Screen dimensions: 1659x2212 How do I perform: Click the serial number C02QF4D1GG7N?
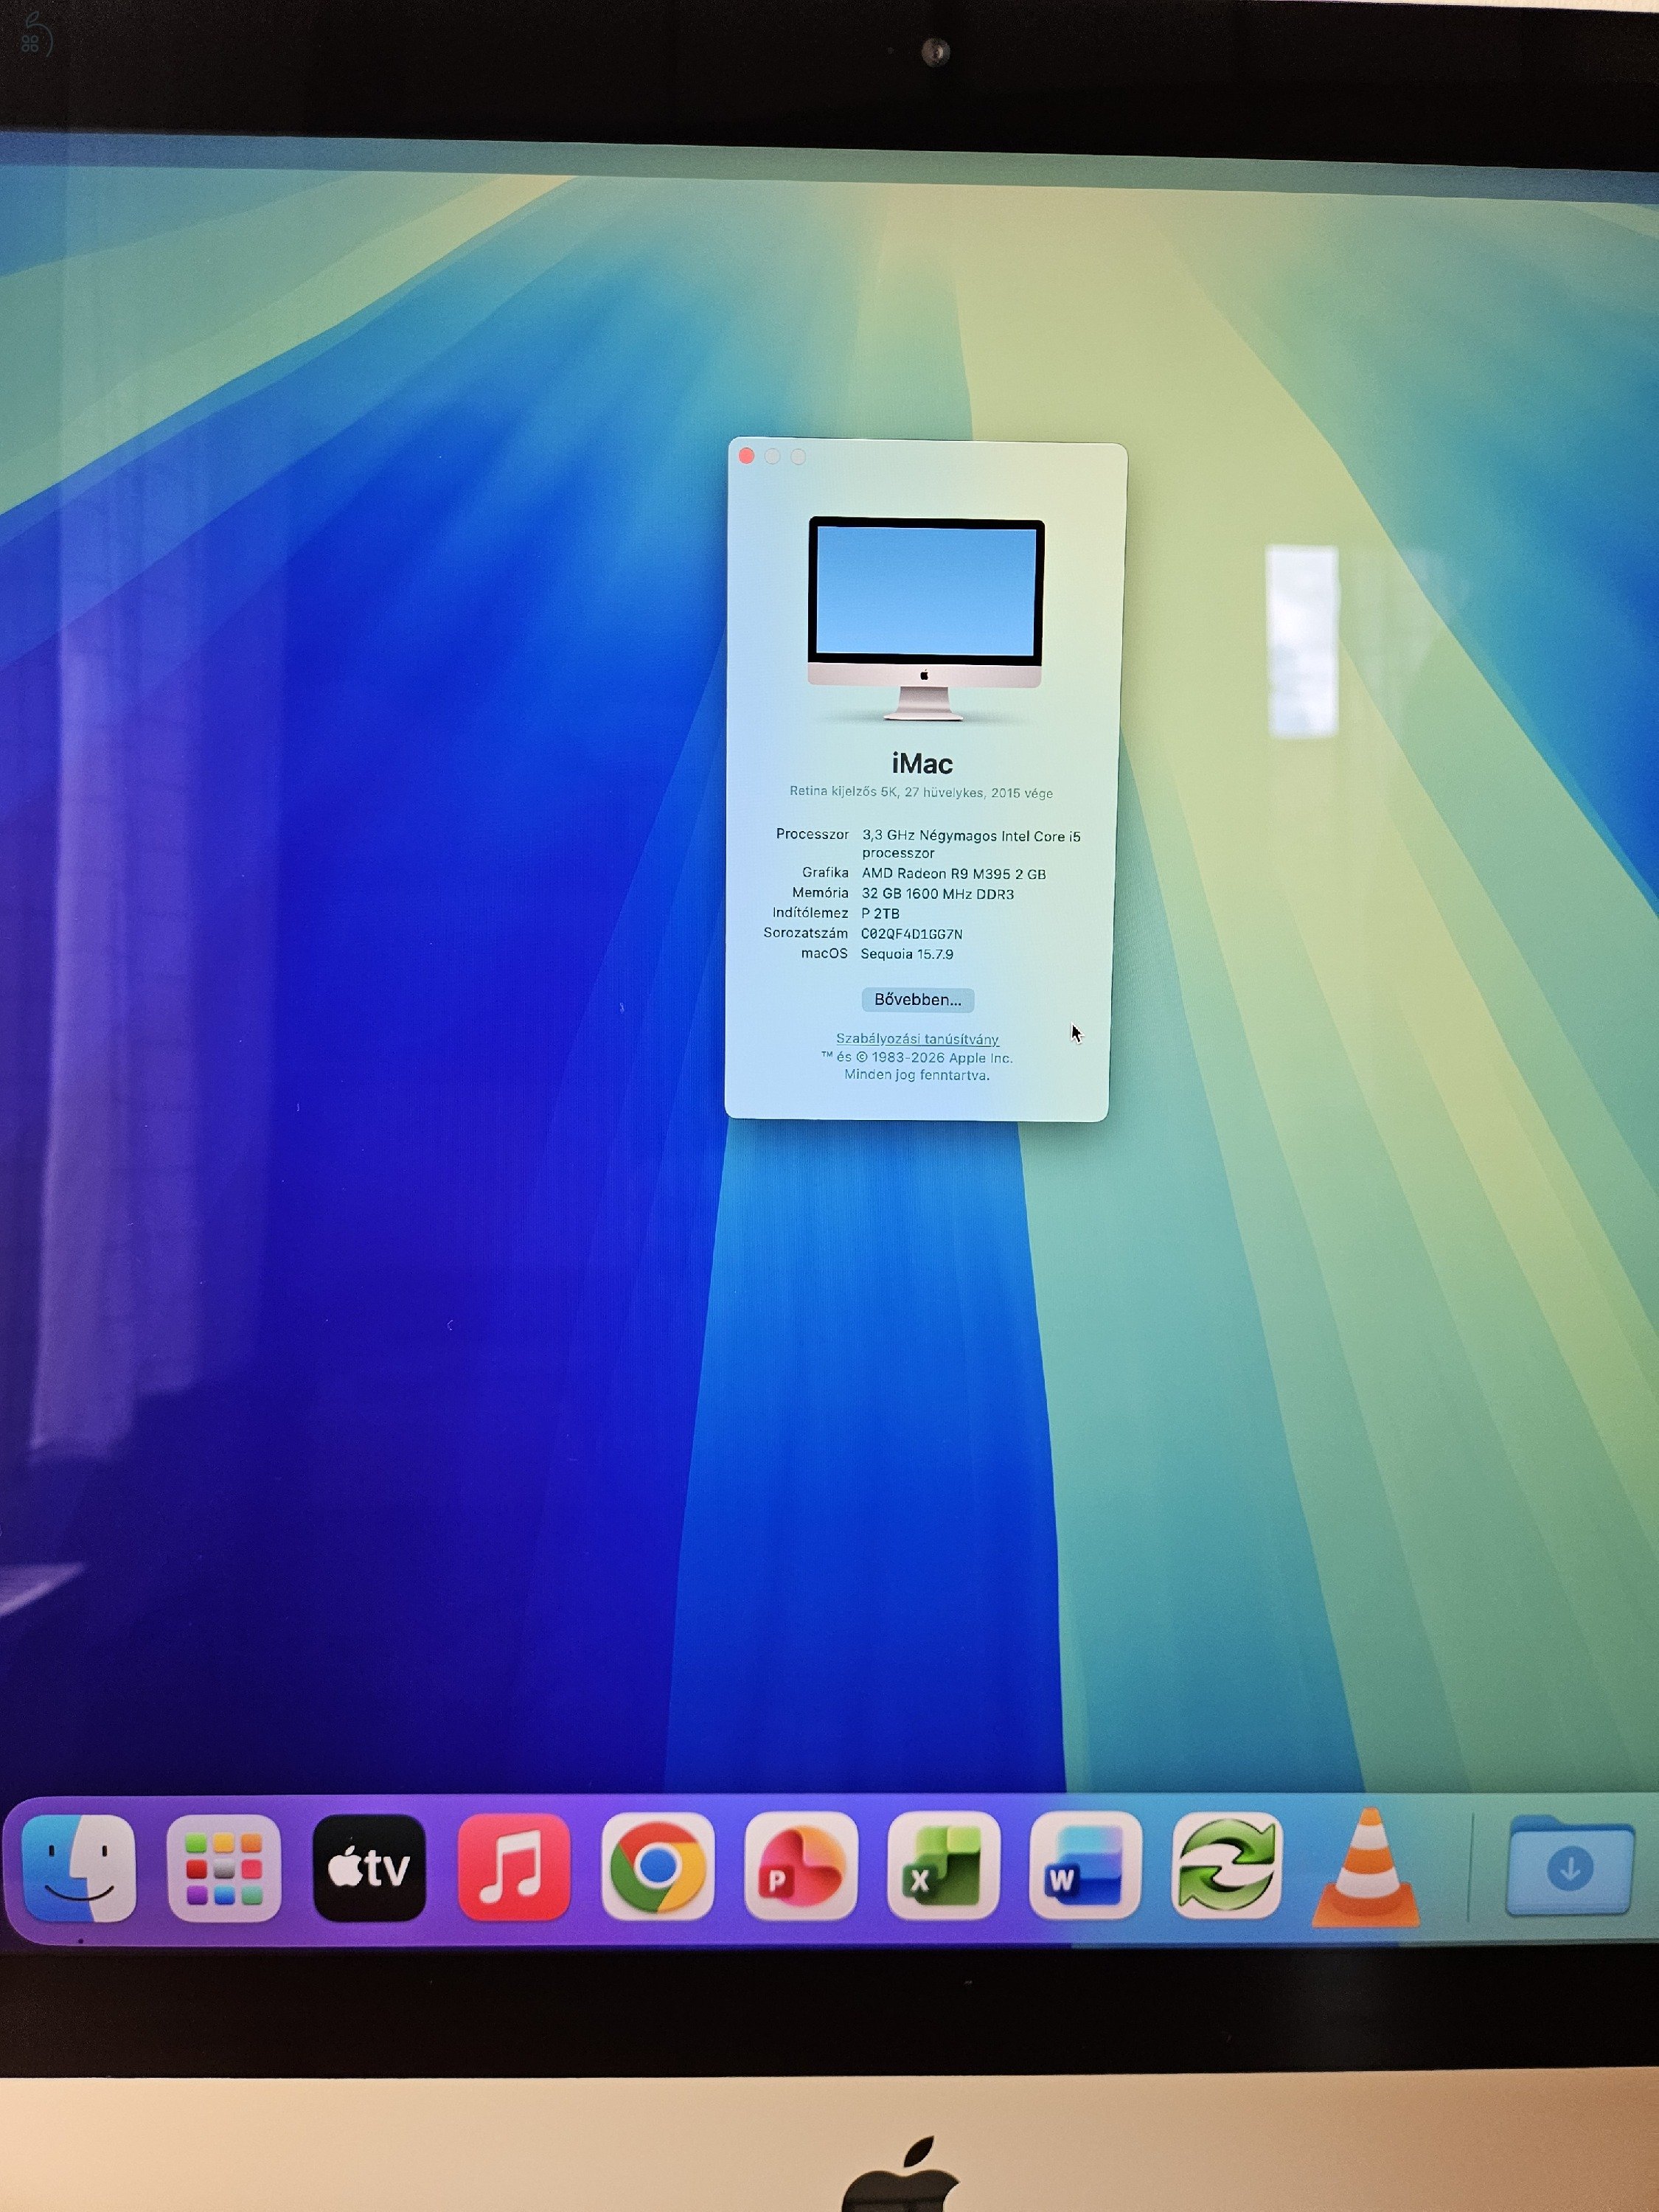(x=912, y=934)
